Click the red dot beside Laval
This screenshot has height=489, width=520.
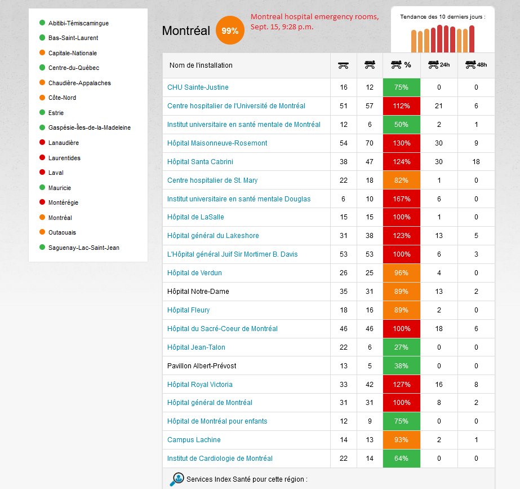point(42,172)
